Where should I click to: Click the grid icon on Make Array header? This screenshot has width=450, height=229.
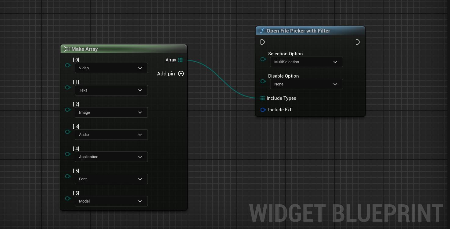tap(67, 49)
